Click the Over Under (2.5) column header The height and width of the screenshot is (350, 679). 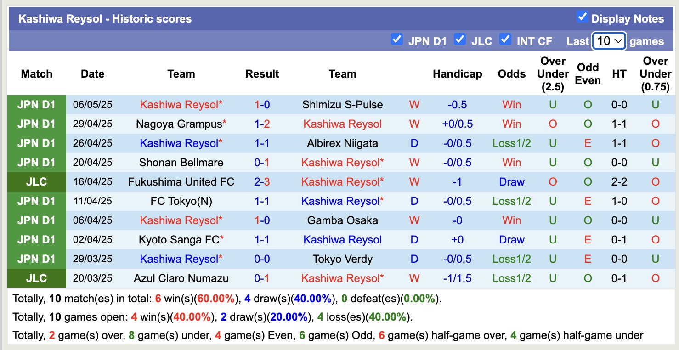[x=552, y=73]
